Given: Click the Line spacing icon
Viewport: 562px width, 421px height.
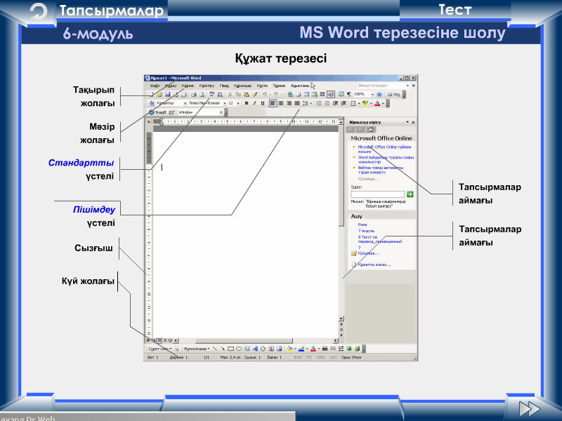Looking at the screenshot, I should 305,103.
